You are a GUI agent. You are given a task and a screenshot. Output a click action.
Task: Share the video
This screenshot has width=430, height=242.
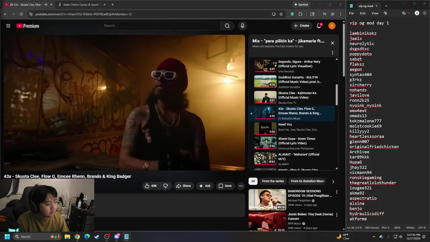pyautogui.click(x=184, y=186)
